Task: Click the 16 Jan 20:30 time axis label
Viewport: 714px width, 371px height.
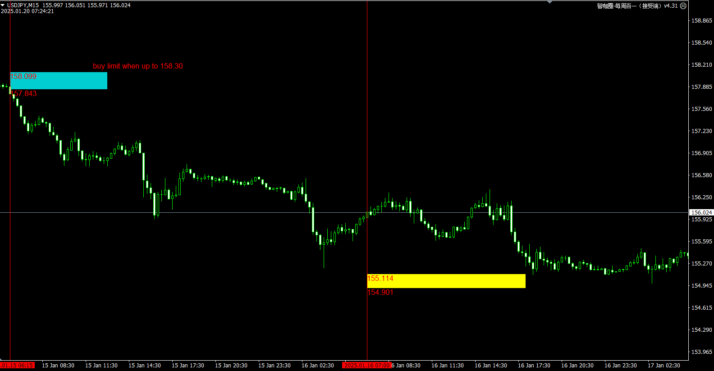Action: (x=577, y=366)
